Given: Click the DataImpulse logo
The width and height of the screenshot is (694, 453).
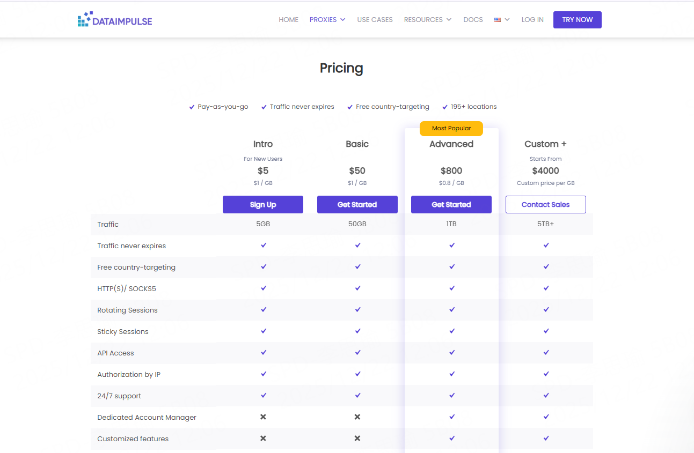Looking at the screenshot, I should [115, 20].
